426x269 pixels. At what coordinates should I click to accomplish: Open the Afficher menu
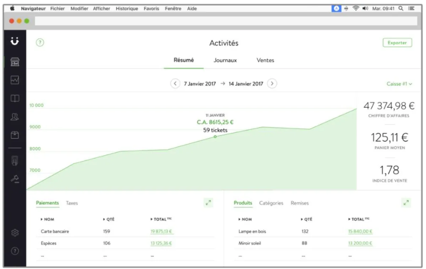point(102,9)
